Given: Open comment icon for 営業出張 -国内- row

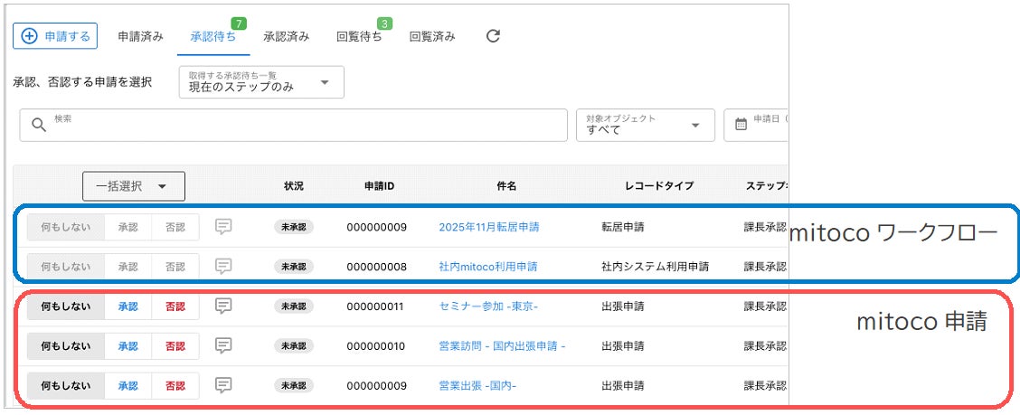Looking at the screenshot, I should point(223,385).
